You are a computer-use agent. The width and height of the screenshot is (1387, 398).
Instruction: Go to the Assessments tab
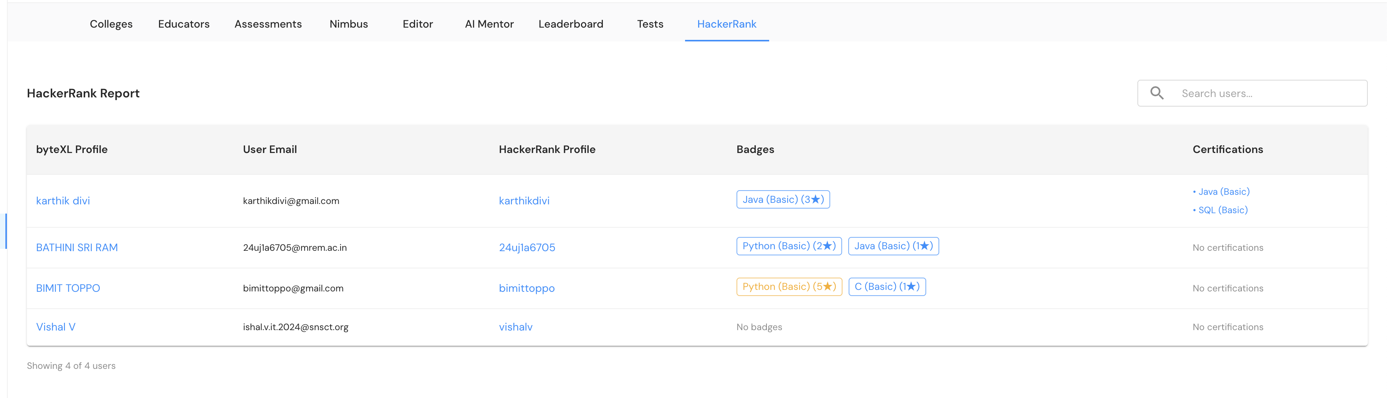tap(268, 24)
